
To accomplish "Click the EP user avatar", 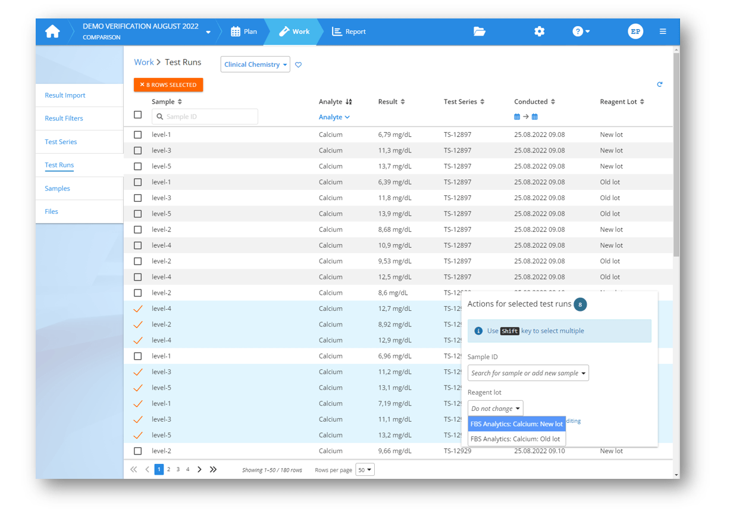I will pos(635,32).
